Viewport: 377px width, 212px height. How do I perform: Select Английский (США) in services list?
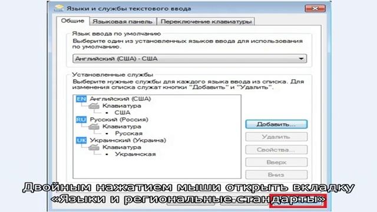click(x=120, y=99)
